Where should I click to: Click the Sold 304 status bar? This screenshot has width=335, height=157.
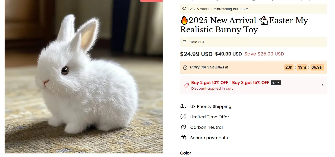253,42
